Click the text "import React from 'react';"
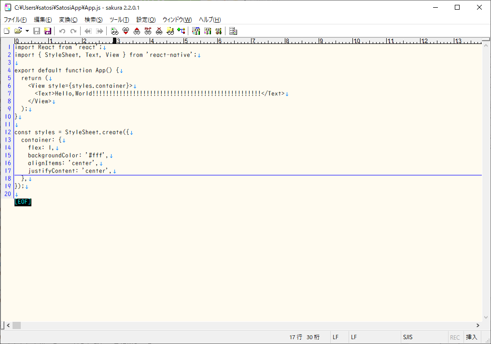This screenshot has width=491, height=344. click(x=58, y=47)
